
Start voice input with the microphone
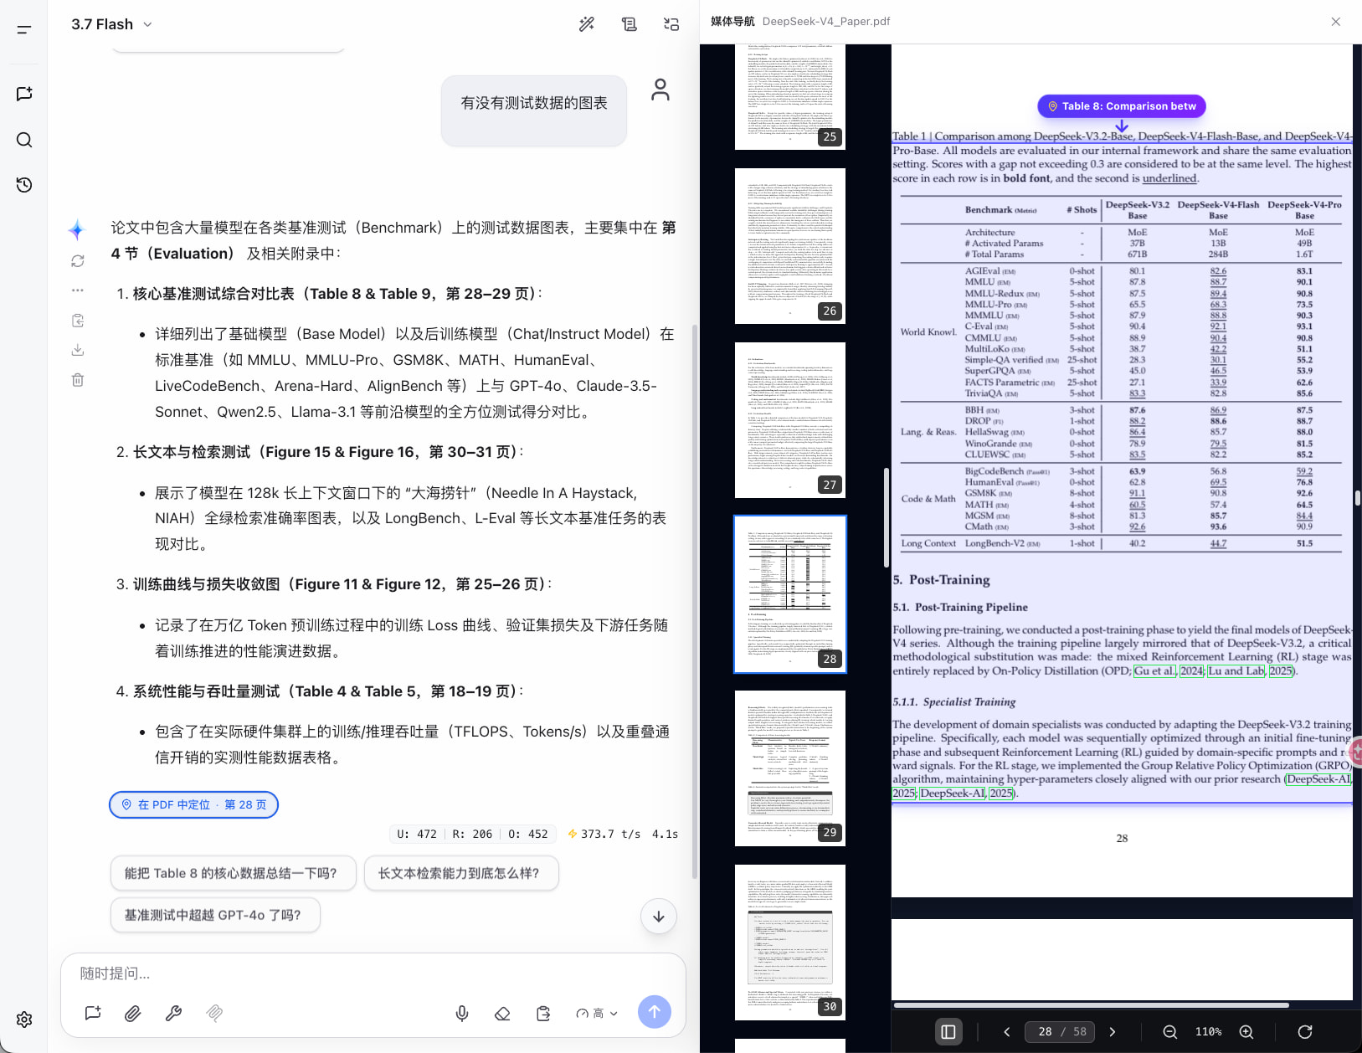pos(462,1013)
